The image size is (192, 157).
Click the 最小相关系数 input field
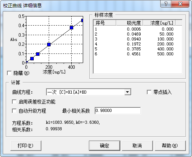pos(118,110)
